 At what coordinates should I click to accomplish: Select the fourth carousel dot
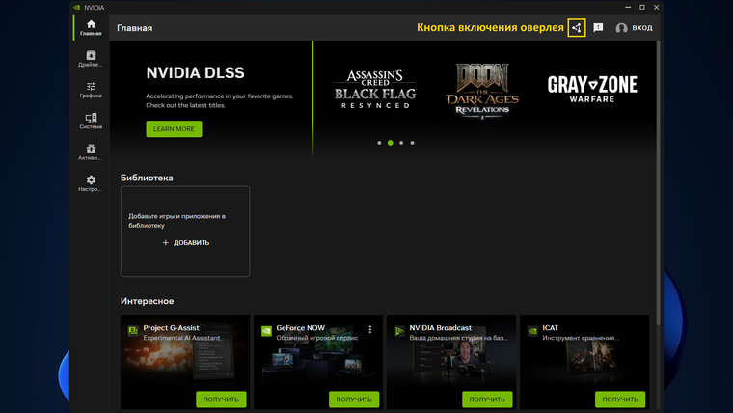[x=413, y=143]
